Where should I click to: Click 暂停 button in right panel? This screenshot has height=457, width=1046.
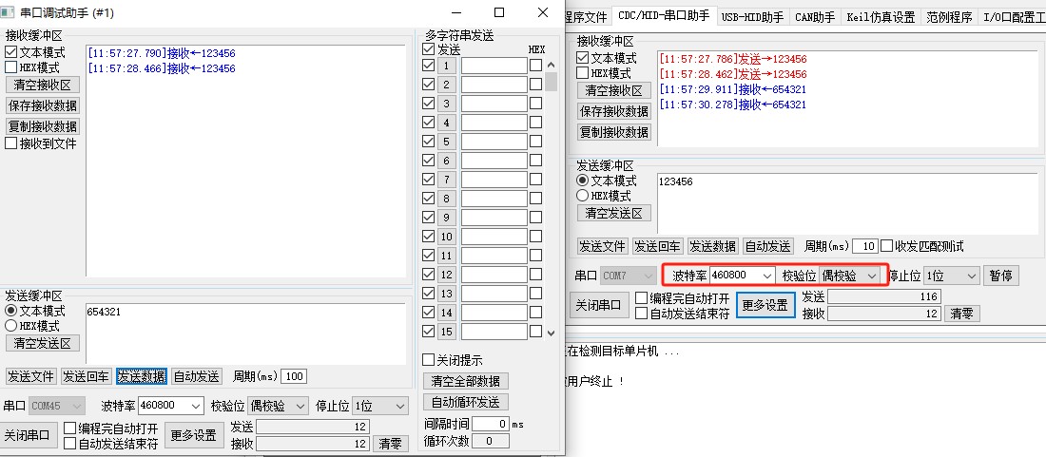tap(1000, 276)
